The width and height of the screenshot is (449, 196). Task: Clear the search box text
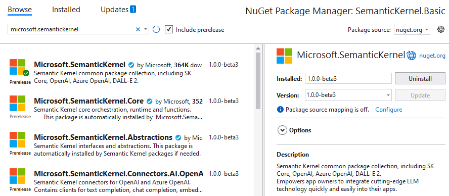pyautogui.click(x=138, y=29)
